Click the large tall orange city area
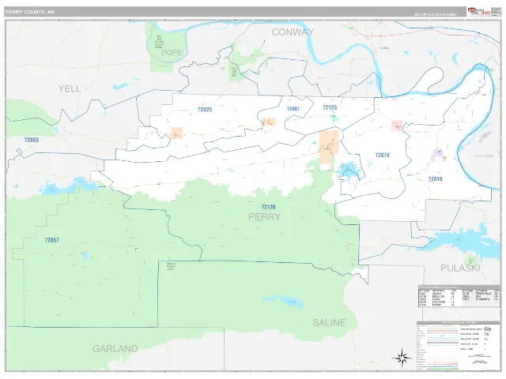The width and height of the screenshot is (506, 379). click(x=329, y=147)
